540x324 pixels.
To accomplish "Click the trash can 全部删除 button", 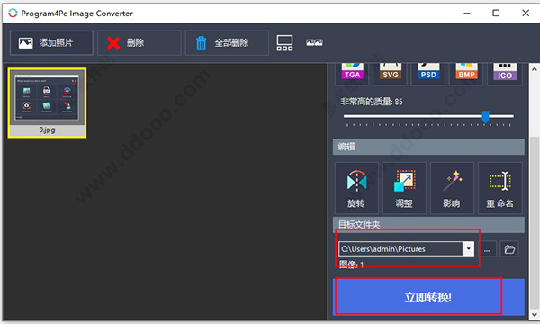I will point(227,42).
